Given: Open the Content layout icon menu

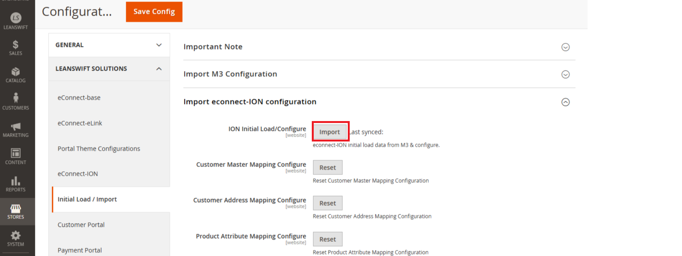Looking at the screenshot, I should point(15,153).
